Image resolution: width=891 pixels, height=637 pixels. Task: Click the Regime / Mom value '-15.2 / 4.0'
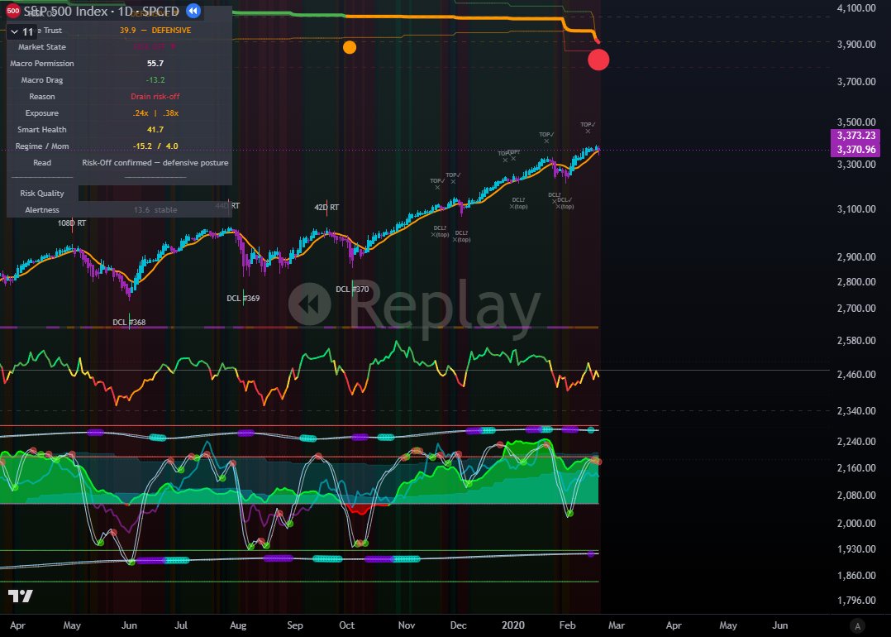tap(155, 146)
